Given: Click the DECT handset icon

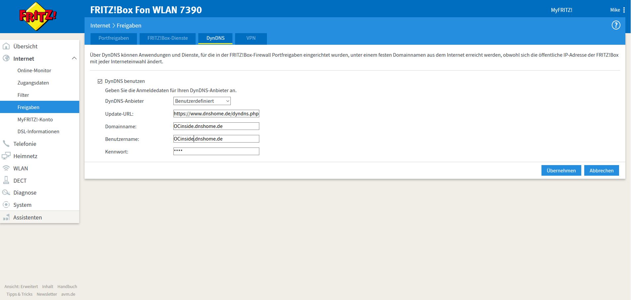Looking at the screenshot, I should click(6, 180).
